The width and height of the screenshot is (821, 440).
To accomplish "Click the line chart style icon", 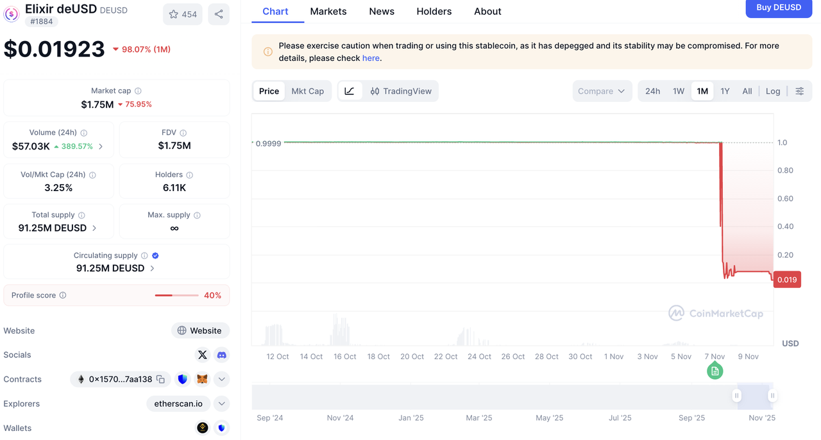I will coord(350,91).
